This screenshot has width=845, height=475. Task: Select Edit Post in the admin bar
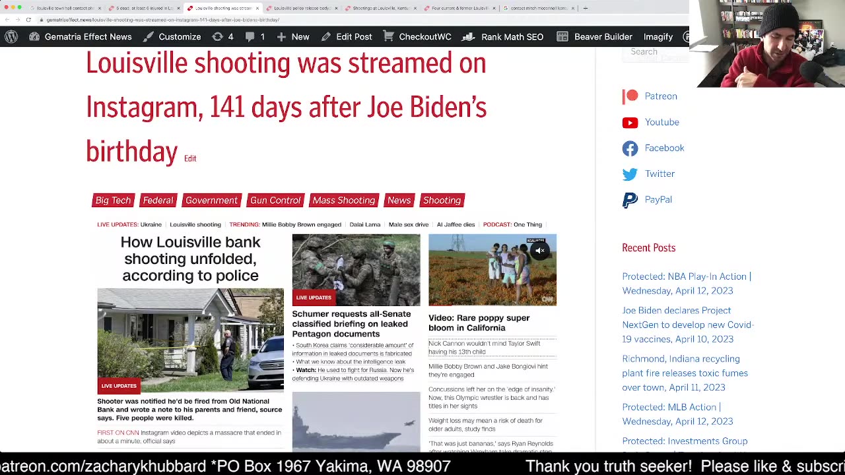click(347, 37)
